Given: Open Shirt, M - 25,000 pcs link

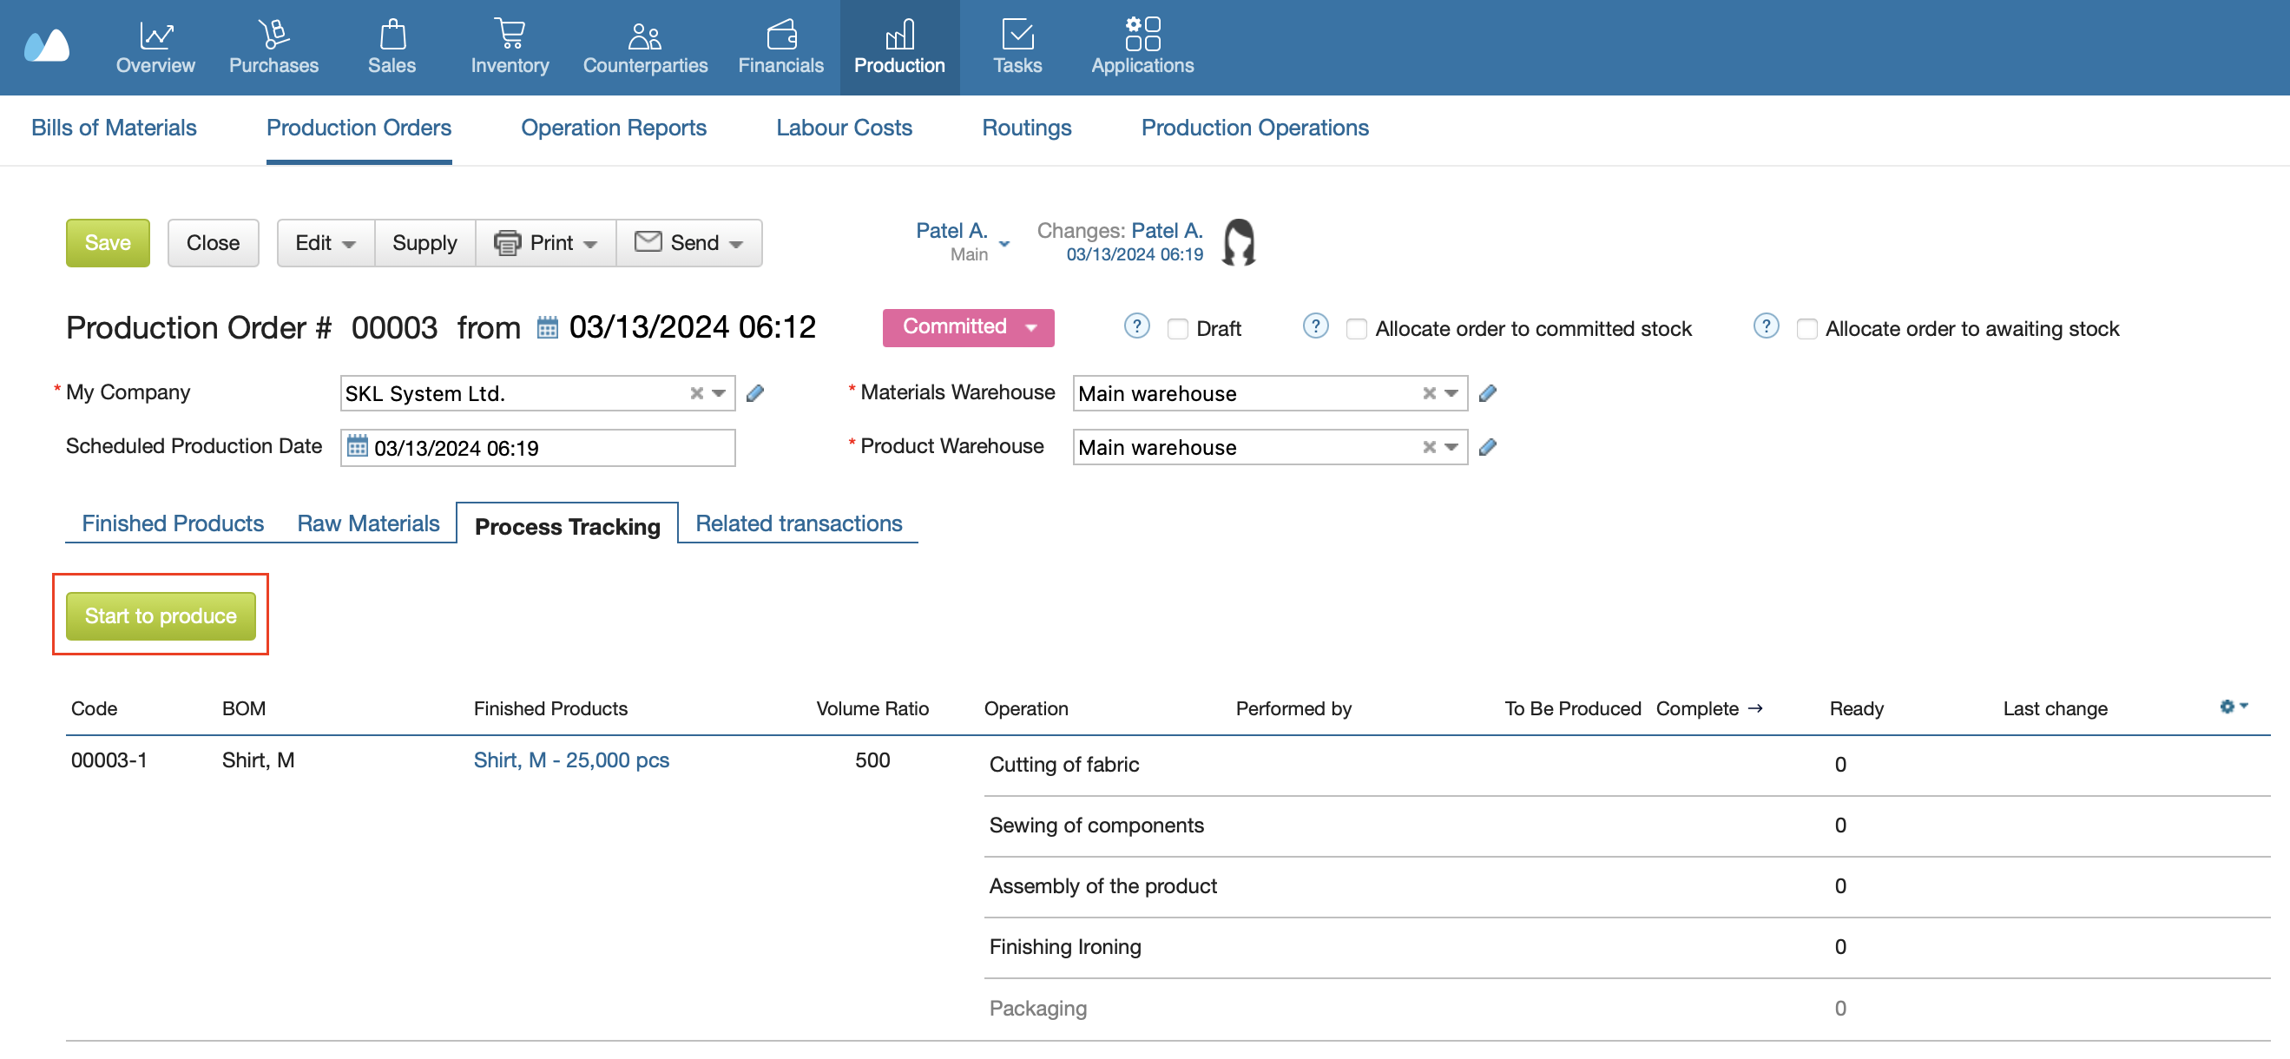Looking at the screenshot, I should coord(570,760).
